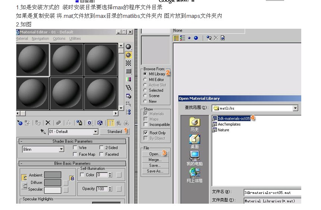Click the Sample Type sphere icon
Viewport: 321px width, 210px height.
click(128, 47)
